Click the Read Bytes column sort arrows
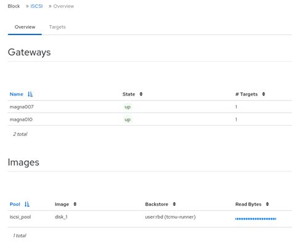The height and width of the screenshot is (247, 292). (267, 204)
